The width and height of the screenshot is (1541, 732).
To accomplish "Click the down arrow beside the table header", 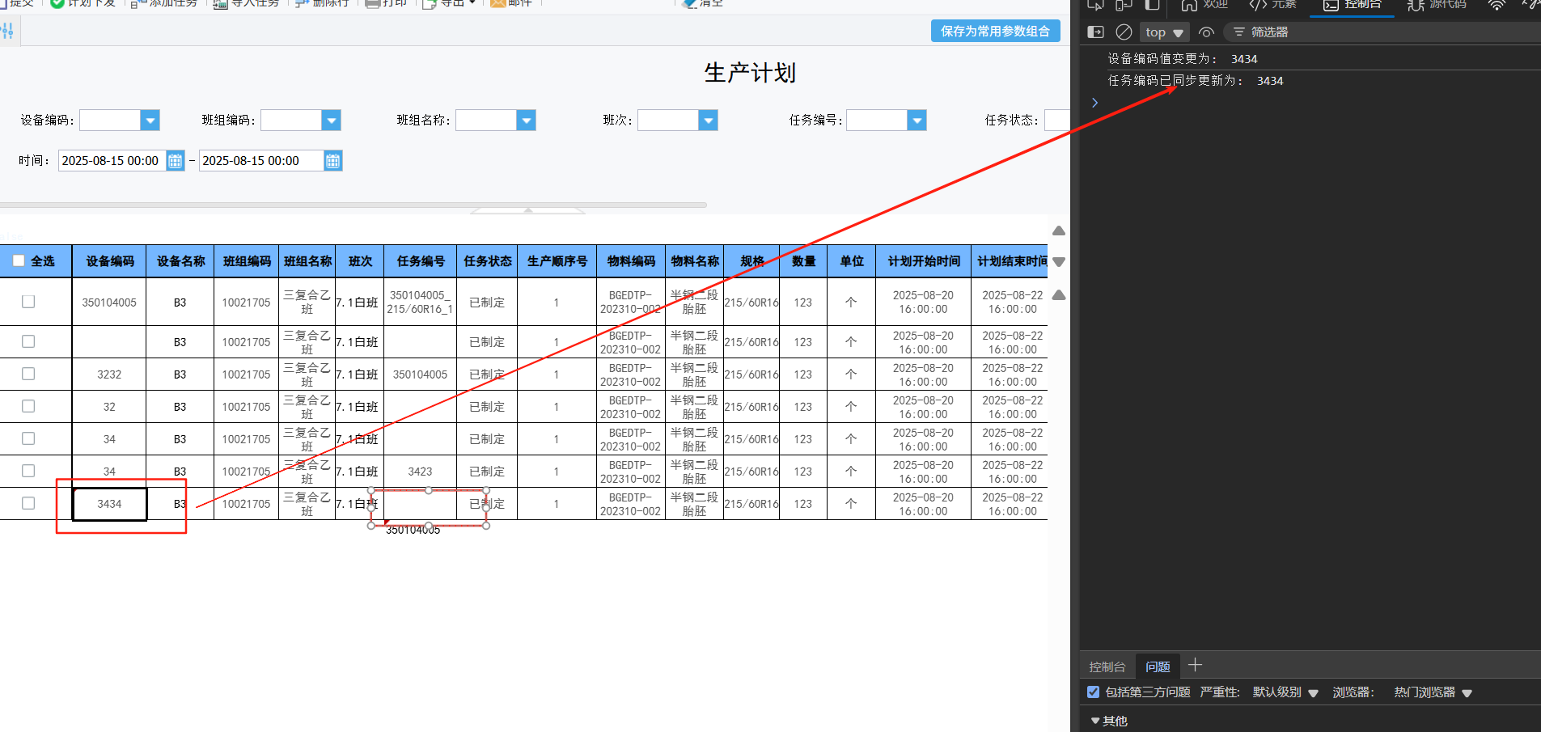I will (x=1059, y=262).
